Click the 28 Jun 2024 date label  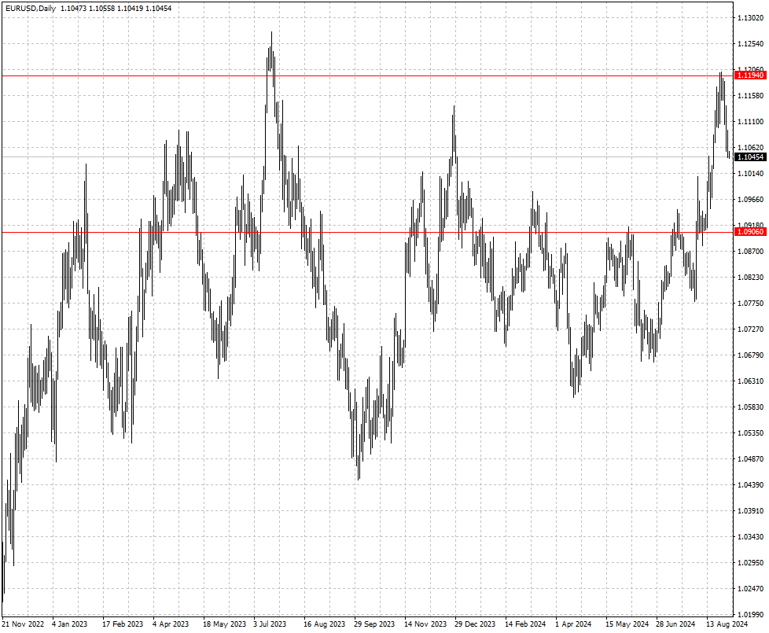pos(675,624)
